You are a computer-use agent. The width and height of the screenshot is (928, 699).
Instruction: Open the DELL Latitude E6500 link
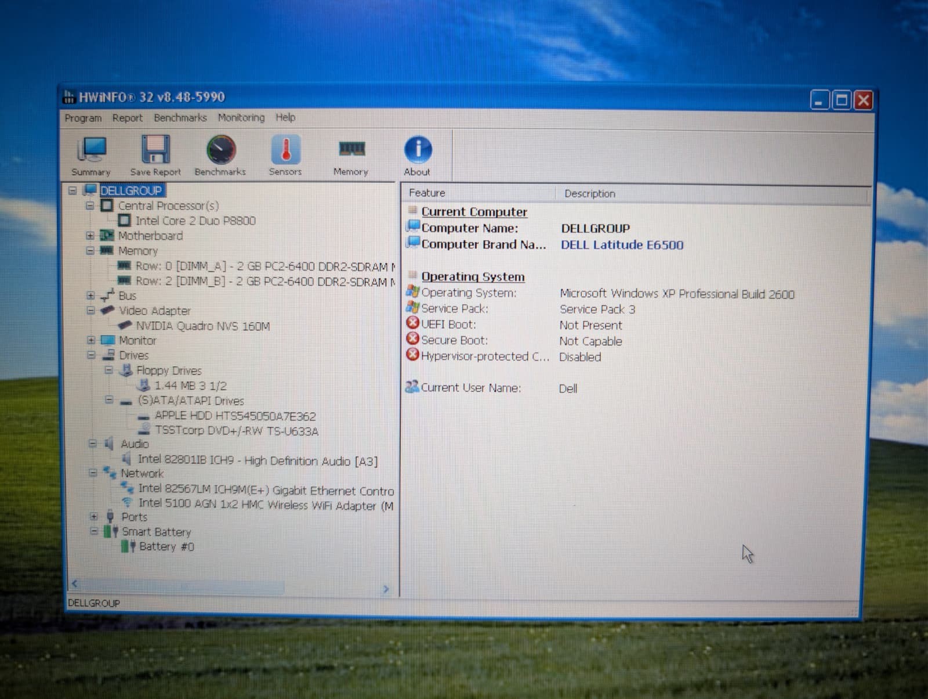tap(622, 245)
